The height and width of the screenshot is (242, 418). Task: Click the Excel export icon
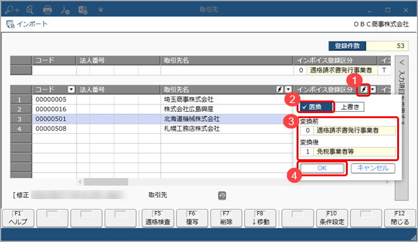(83, 10)
